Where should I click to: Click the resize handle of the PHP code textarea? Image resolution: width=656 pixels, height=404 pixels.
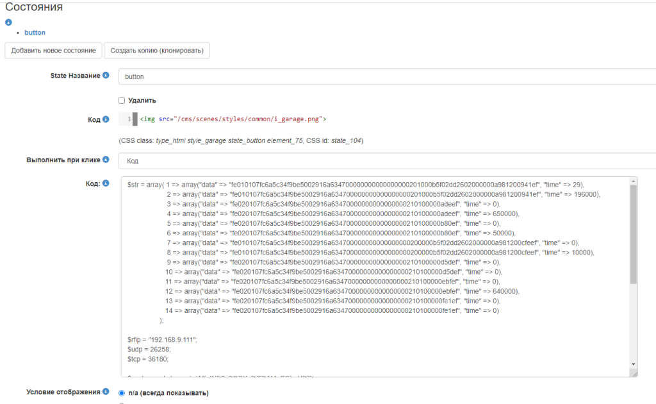634,373
